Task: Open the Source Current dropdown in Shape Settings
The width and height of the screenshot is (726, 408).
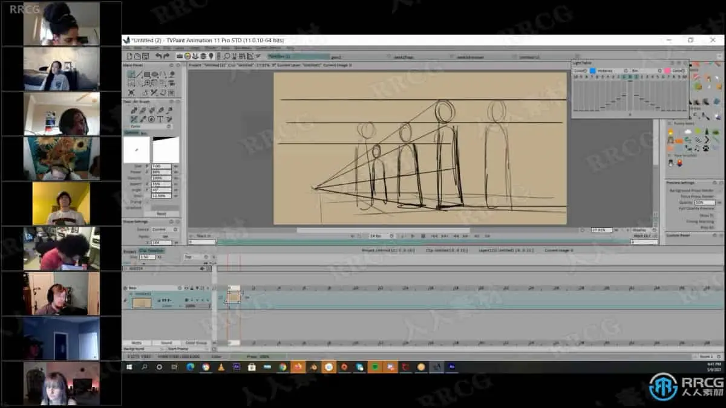Action: [x=165, y=230]
